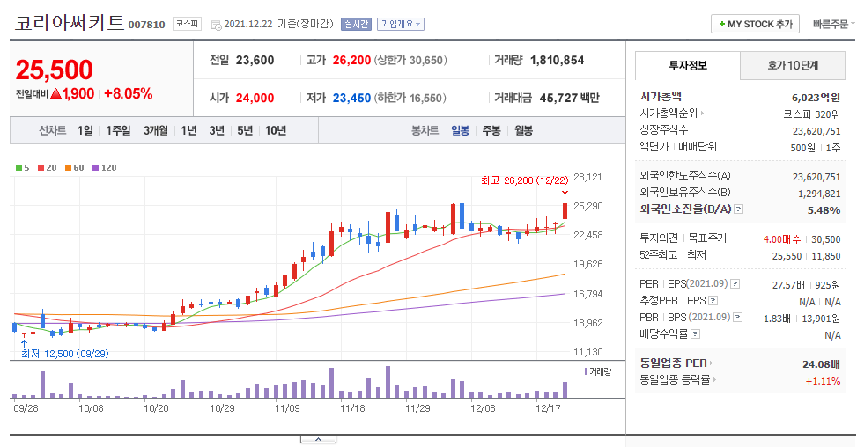Click the 동일업종 등락률 value +1.11%

click(x=824, y=381)
